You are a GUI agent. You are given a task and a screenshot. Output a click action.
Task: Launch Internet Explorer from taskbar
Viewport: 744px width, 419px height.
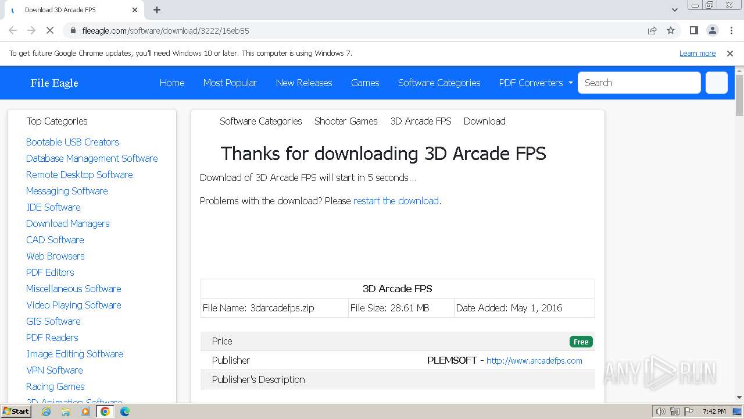pyautogui.click(x=46, y=411)
